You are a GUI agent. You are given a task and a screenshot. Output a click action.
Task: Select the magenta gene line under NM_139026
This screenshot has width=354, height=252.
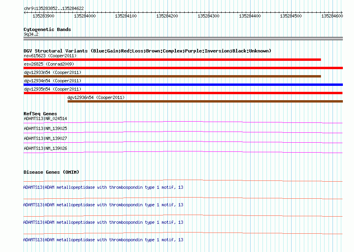[x=183, y=152]
